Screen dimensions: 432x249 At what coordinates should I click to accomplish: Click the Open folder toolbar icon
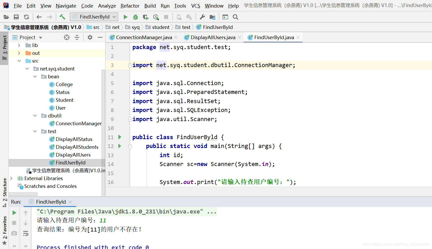6,17
